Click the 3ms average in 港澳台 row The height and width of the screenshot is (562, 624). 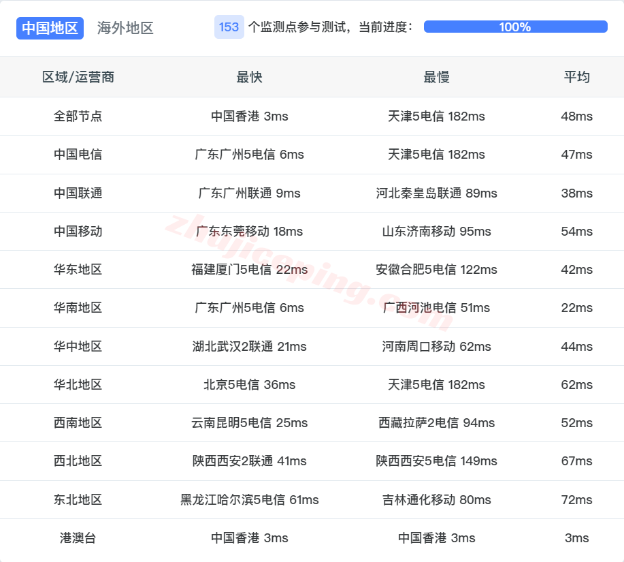(576, 537)
